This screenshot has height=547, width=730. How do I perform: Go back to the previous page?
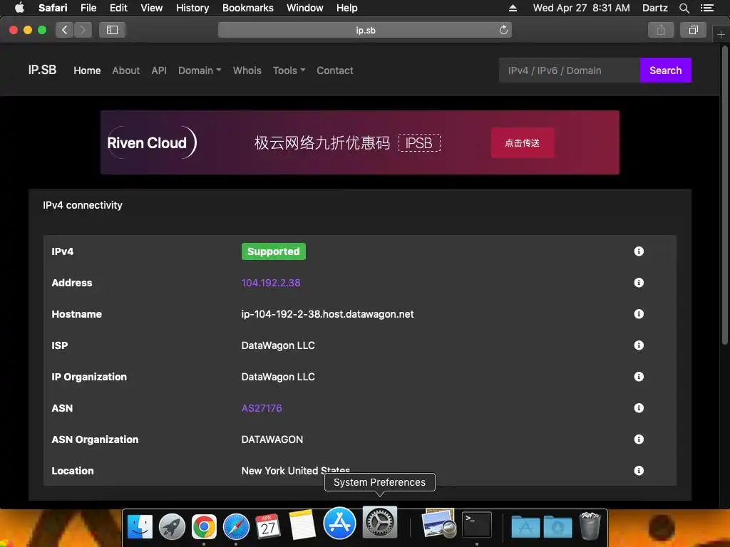coord(65,30)
